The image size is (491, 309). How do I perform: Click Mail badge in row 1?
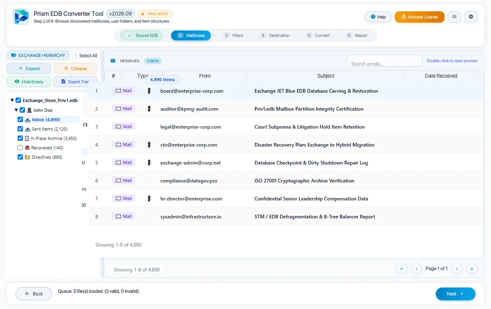click(x=124, y=91)
